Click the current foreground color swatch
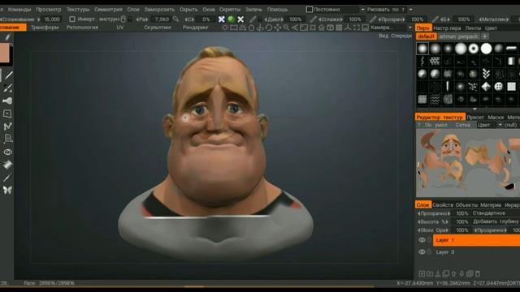This screenshot has width=520, height=292. tap(5, 53)
